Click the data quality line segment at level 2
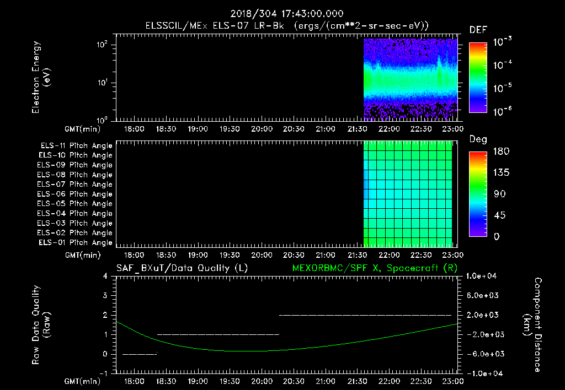Image resolution: width=565 pixels, height=390 pixels. [365, 315]
